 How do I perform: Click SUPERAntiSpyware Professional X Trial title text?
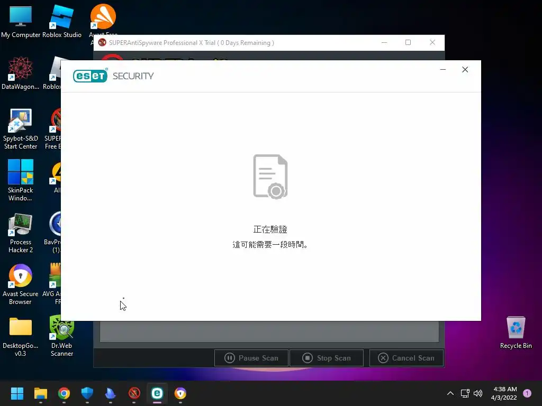(x=192, y=43)
